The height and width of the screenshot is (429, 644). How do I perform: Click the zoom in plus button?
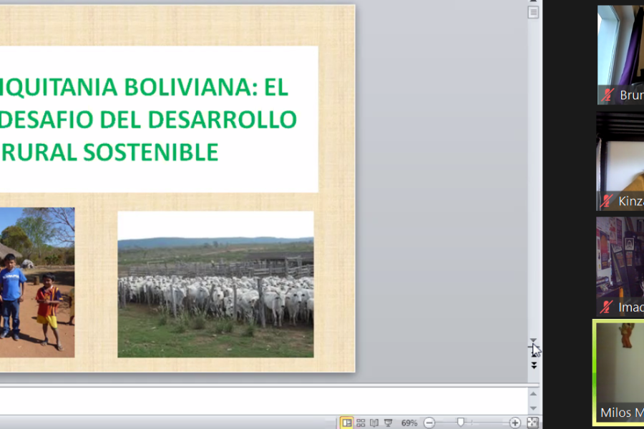pyautogui.click(x=515, y=423)
